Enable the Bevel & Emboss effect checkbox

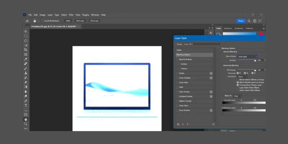(x=177, y=59)
